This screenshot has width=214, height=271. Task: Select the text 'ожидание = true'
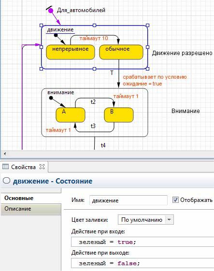click(x=143, y=84)
